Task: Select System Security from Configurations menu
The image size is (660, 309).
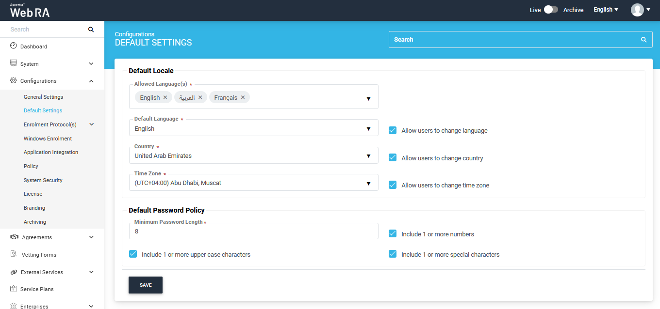Action: (43, 180)
